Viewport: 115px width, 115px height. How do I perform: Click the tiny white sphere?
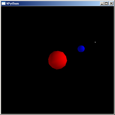(x=95, y=42)
